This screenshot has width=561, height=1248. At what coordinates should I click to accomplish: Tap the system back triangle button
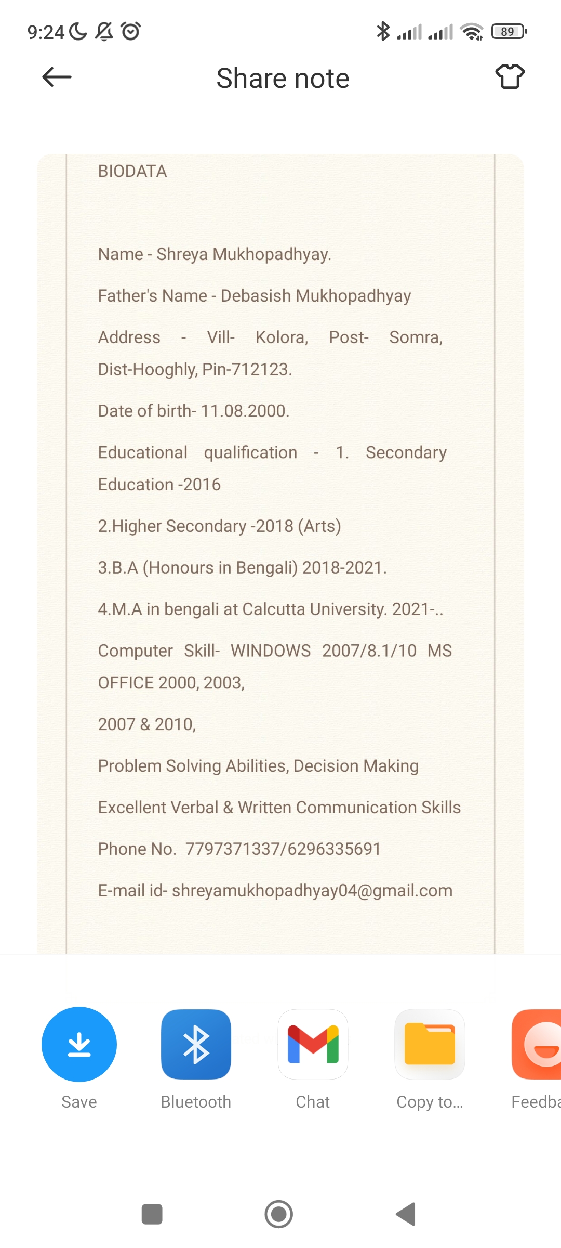pyautogui.click(x=406, y=1214)
